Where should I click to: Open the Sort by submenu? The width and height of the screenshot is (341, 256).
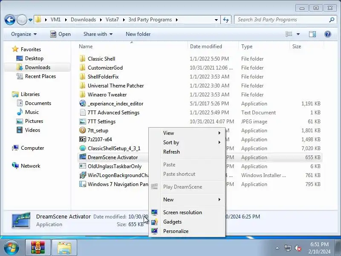click(x=187, y=143)
